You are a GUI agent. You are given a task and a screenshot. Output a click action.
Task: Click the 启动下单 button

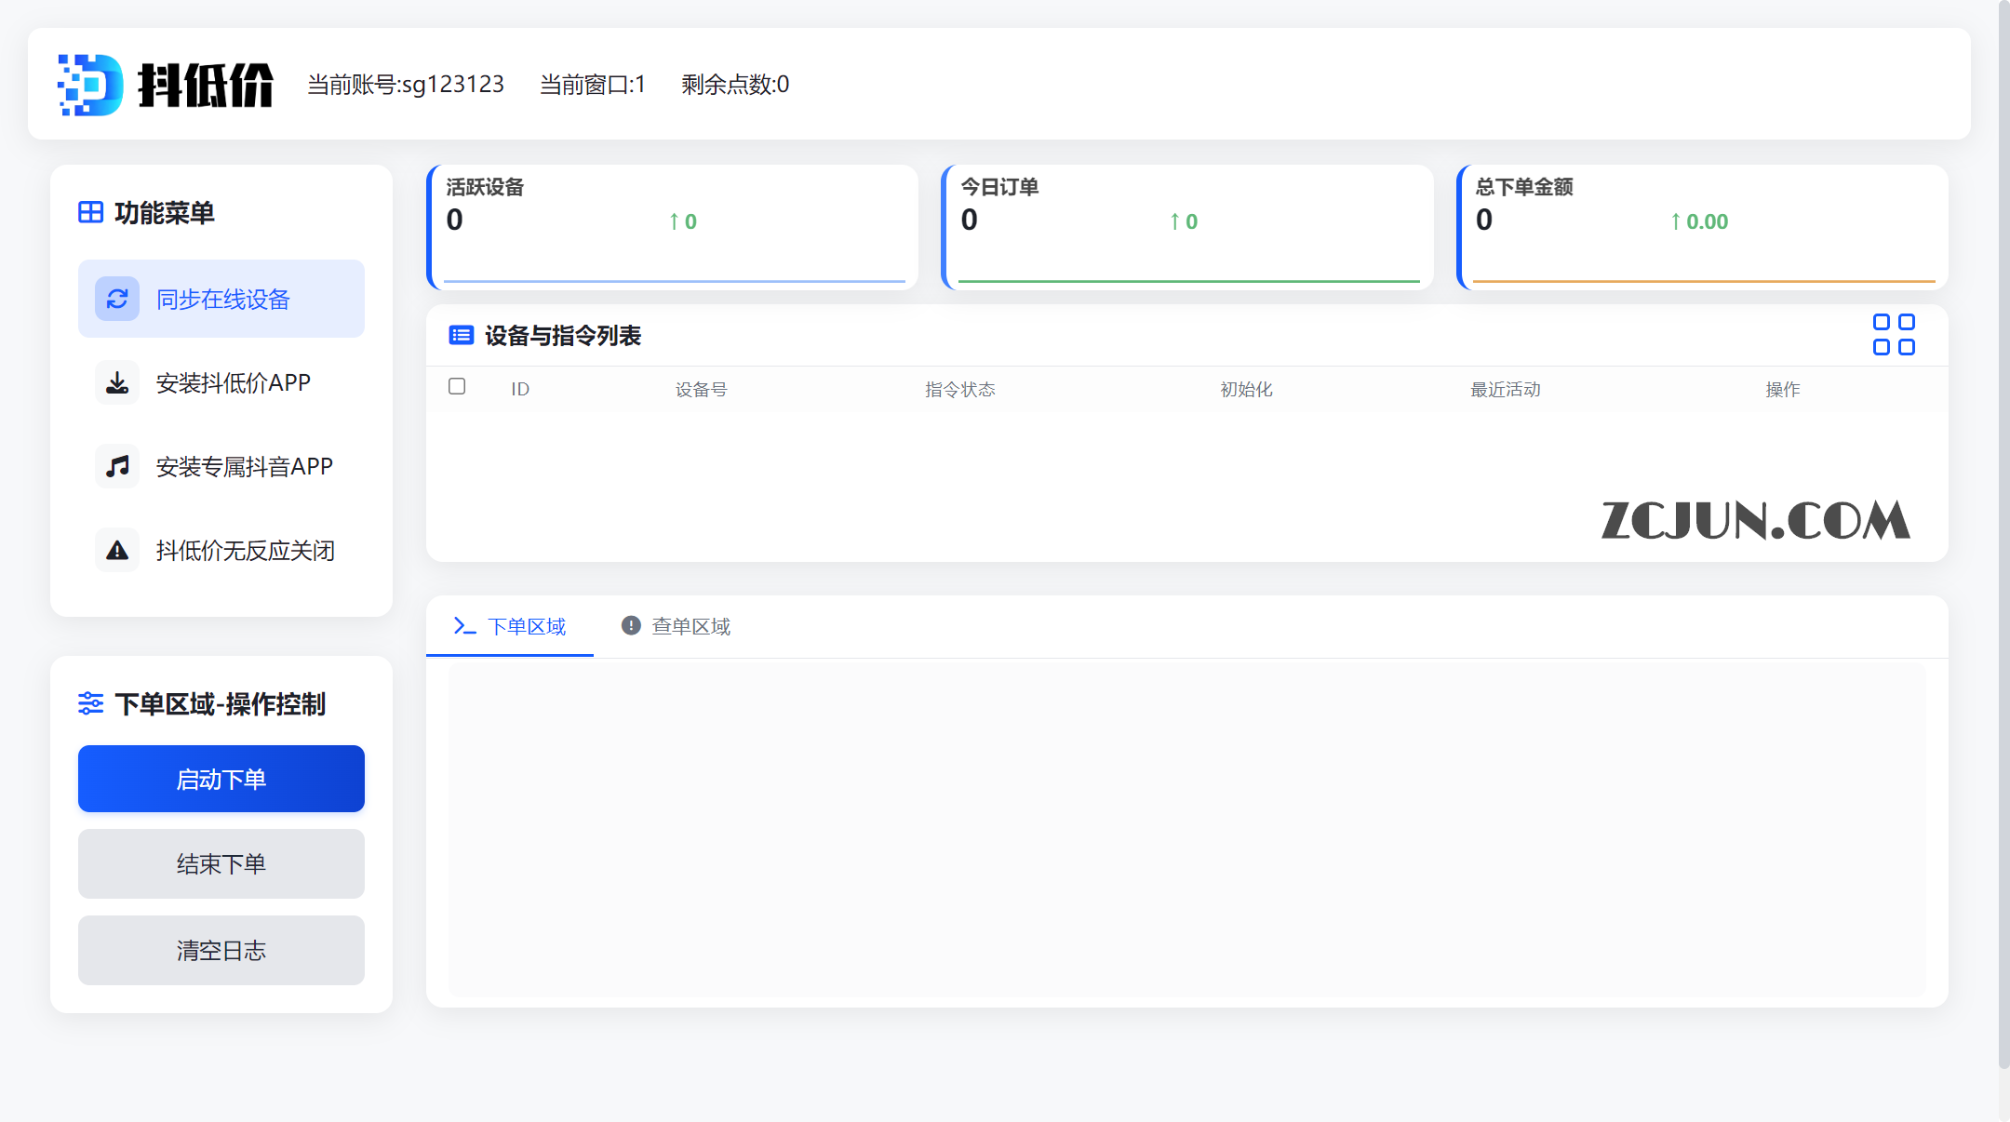pos(221,779)
